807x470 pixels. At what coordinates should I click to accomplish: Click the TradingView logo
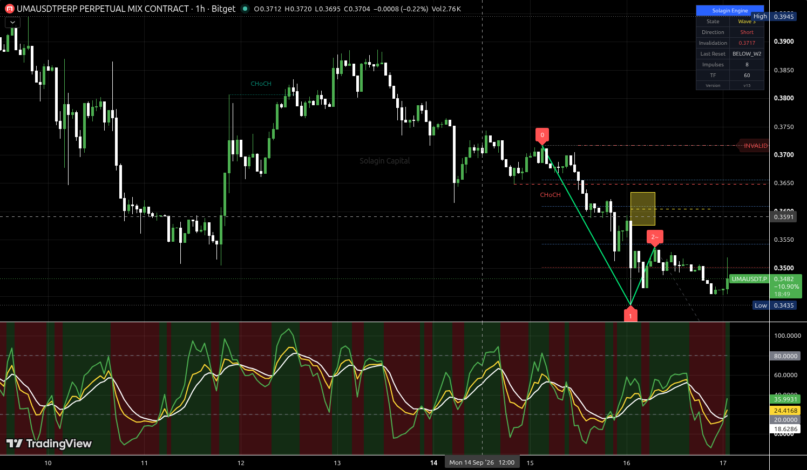coord(49,444)
